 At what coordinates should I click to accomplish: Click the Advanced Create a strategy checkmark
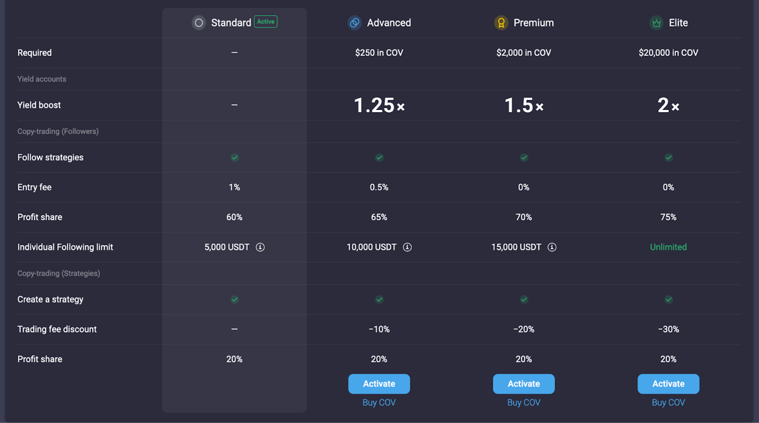tap(379, 299)
